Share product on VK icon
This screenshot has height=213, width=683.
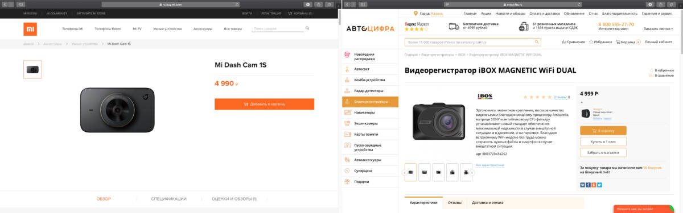point(582,185)
